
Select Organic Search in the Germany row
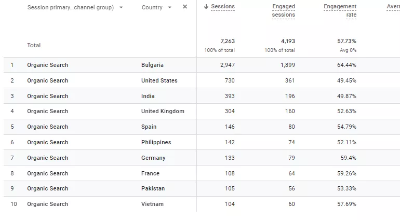click(x=48, y=158)
